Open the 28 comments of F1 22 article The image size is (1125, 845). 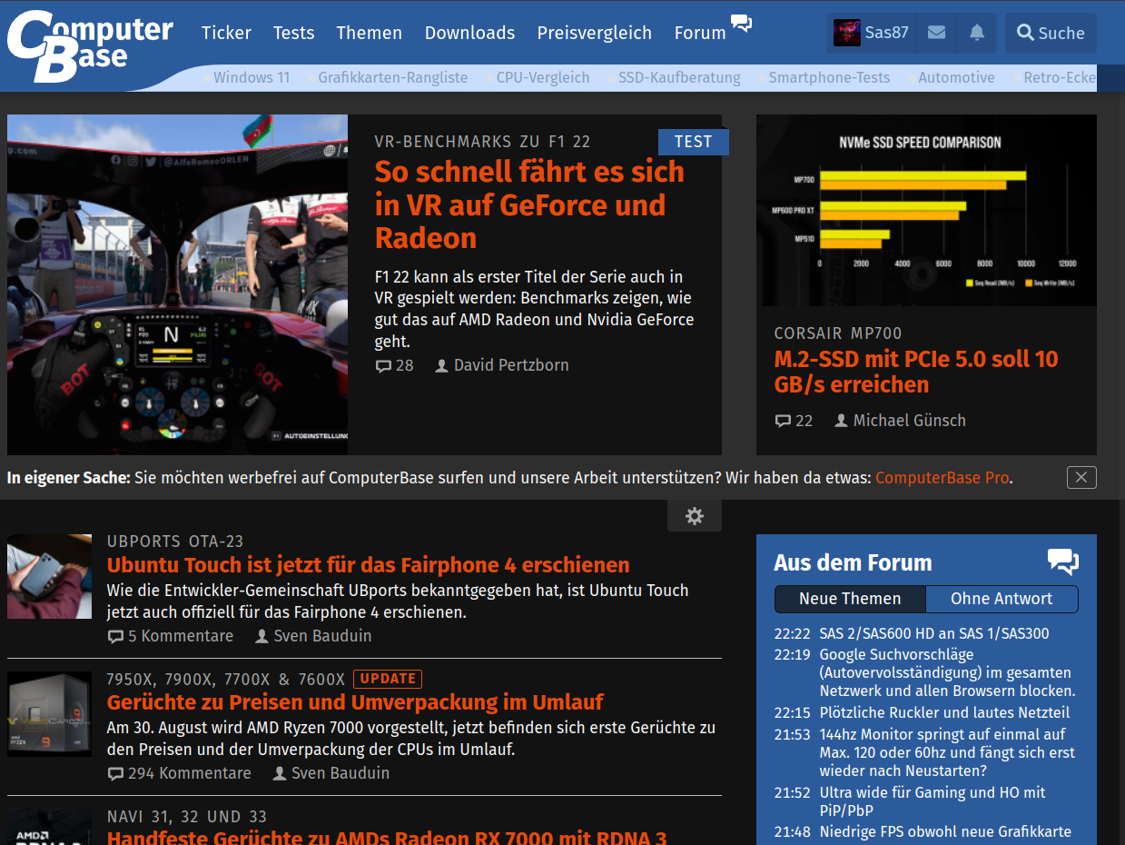pos(394,365)
